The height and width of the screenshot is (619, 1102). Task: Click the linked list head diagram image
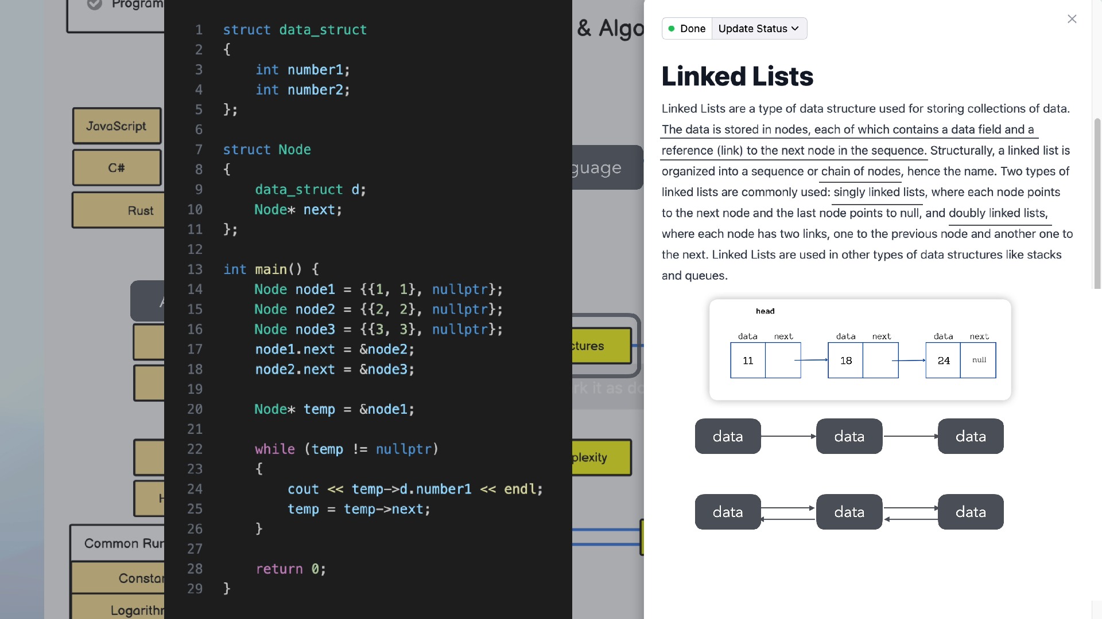pyautogui.click(x=860, y=350)
